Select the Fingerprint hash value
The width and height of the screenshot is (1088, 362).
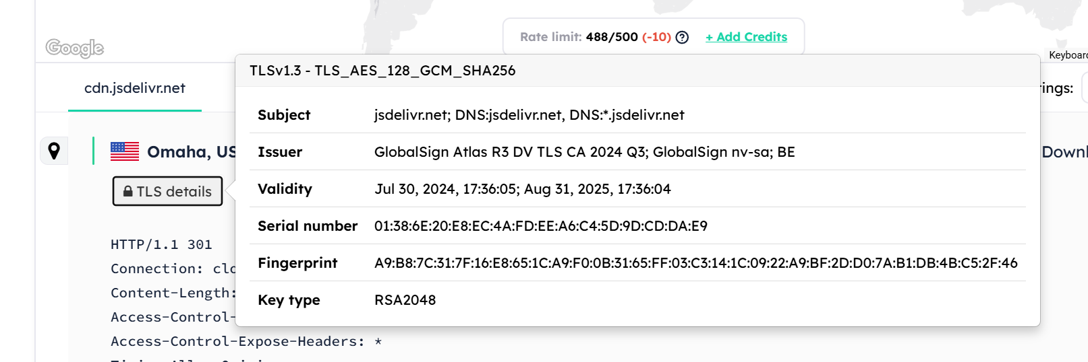[x=696, y=263]
